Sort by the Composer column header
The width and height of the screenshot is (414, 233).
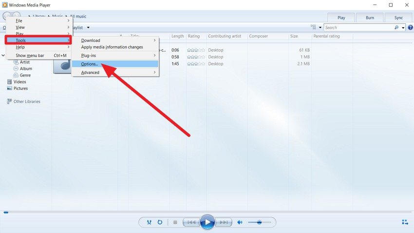point(259,36)
